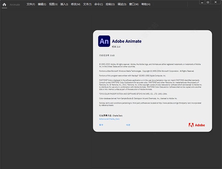
Task: Click the red Adobe logo
Action: 194,125
